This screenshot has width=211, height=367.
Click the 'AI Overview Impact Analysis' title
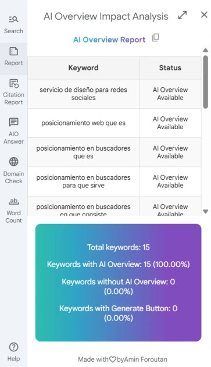click(x=106, y=16)
